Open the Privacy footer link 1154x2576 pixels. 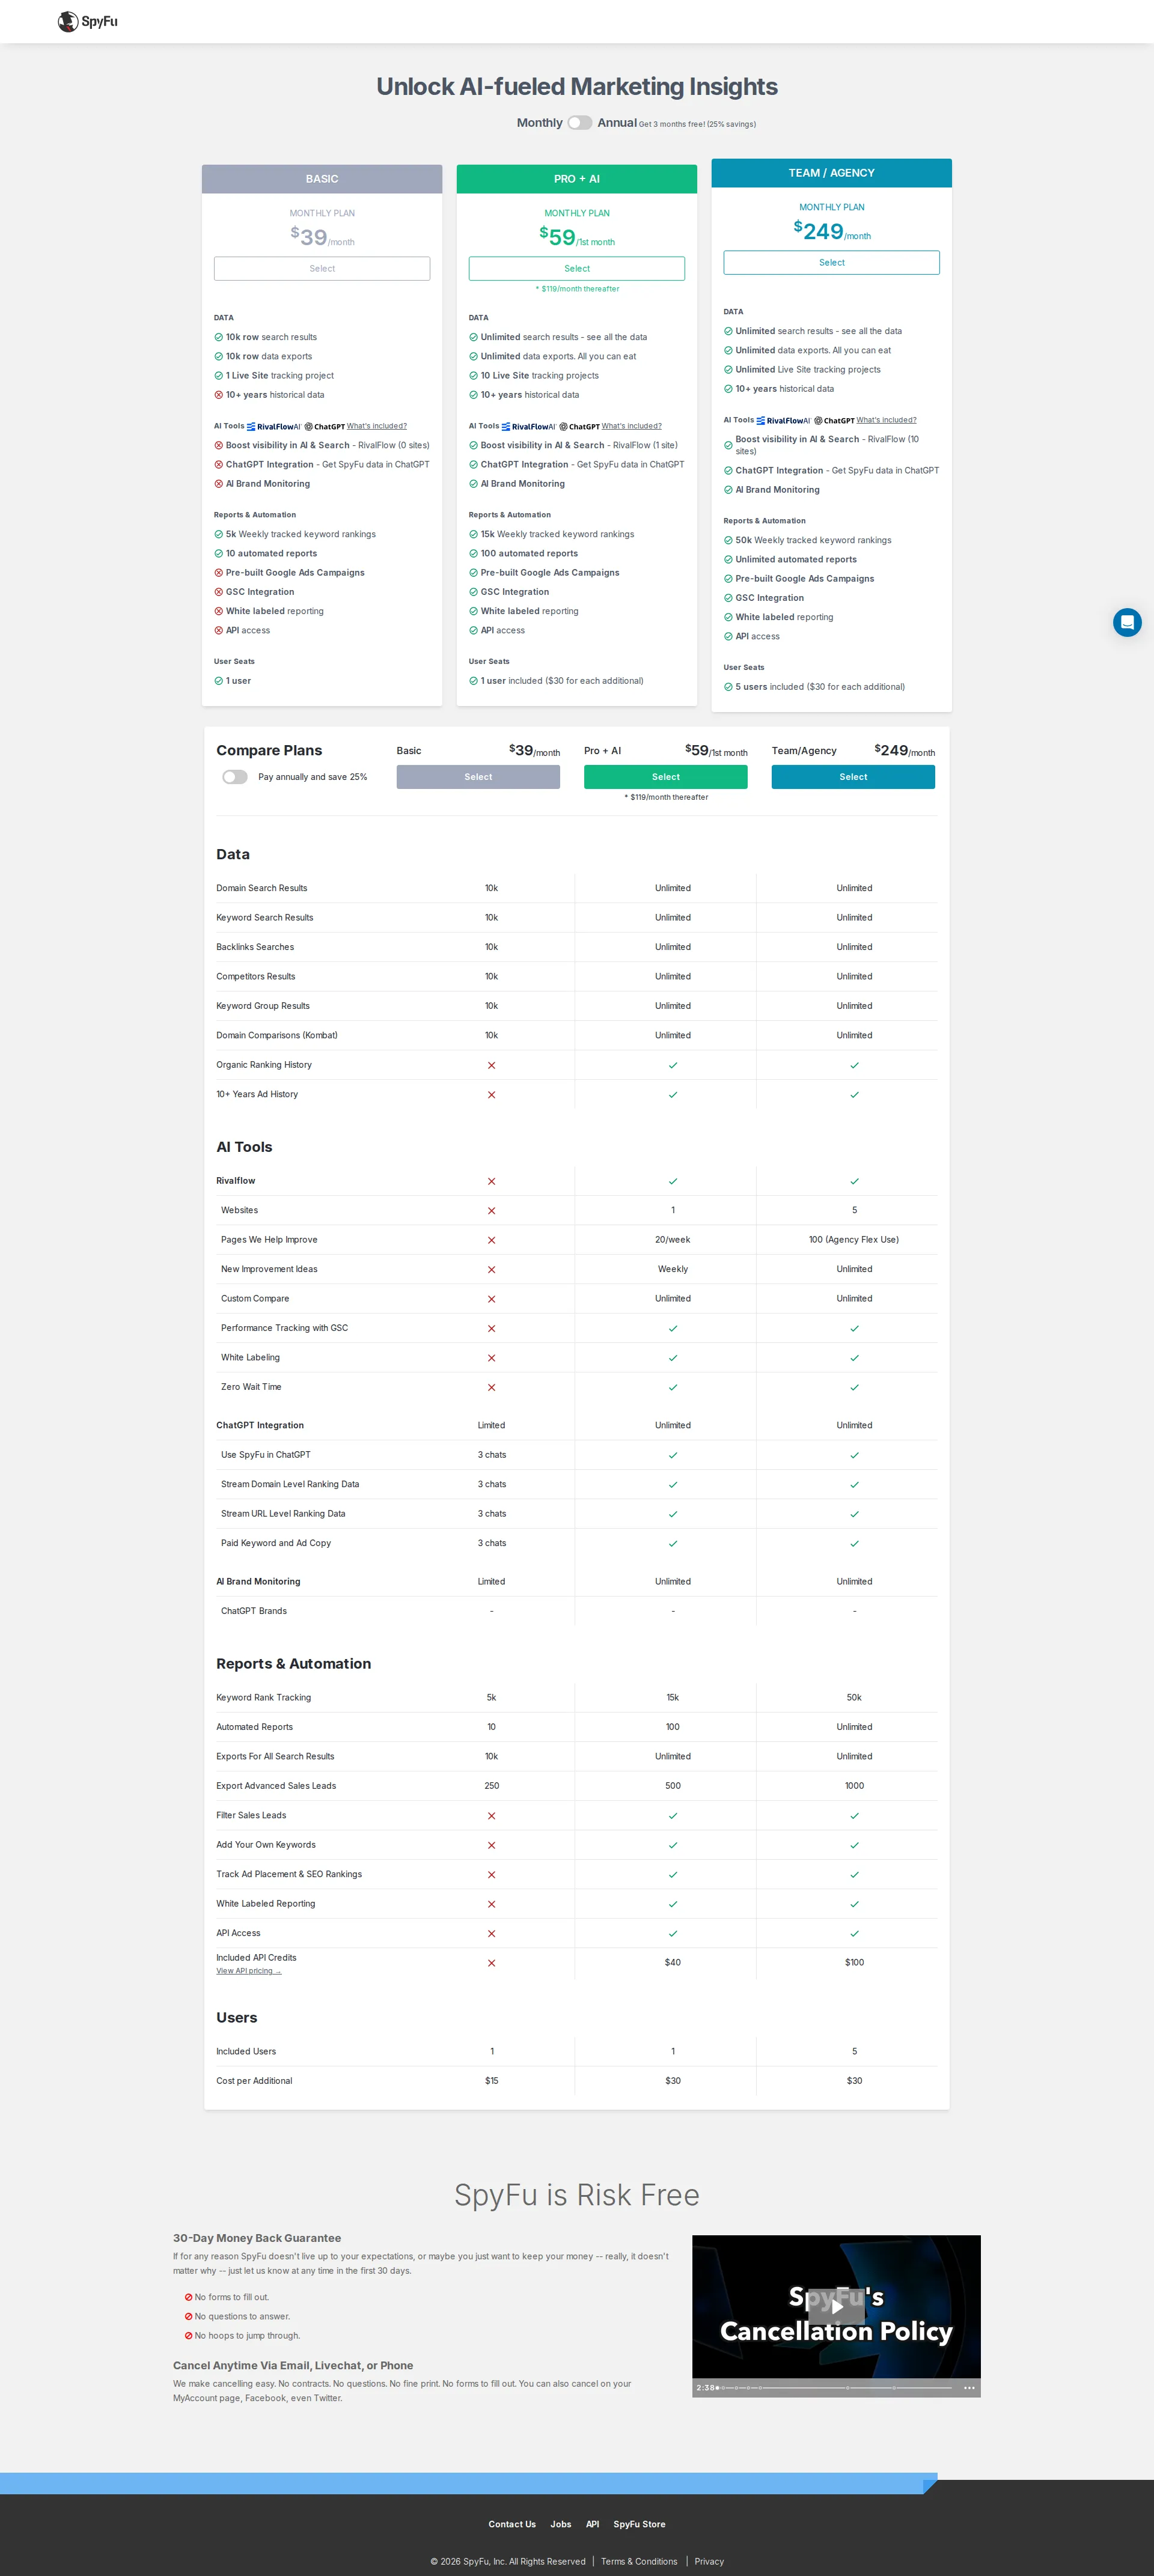(x=709, y=2561)
